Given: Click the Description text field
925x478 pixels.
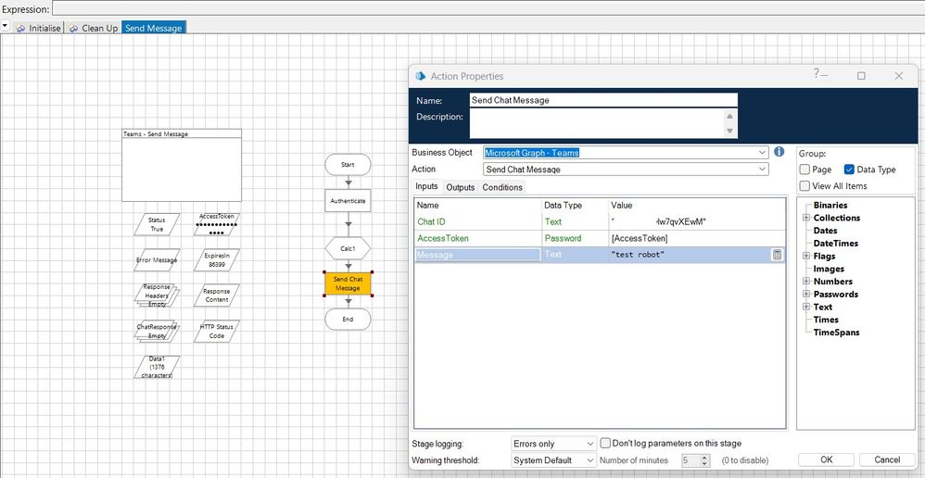Looking at the screenshot, I should [598, 123].
